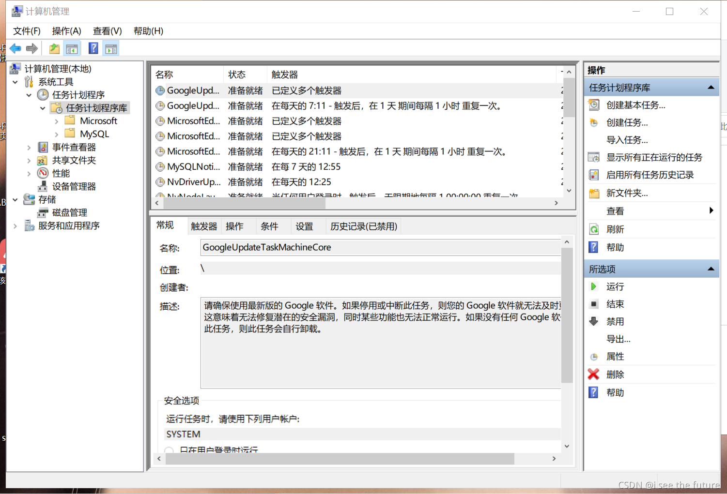Image resolution: width=727 pixels, height=494 pixels.
Task: Select 只在用户登录时运行 radio button
Action: 169,450
